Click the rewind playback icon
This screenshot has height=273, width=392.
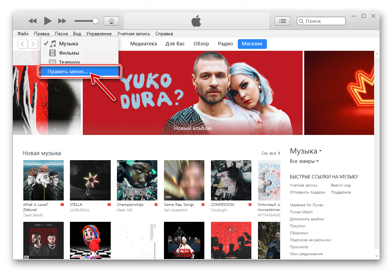32,21
